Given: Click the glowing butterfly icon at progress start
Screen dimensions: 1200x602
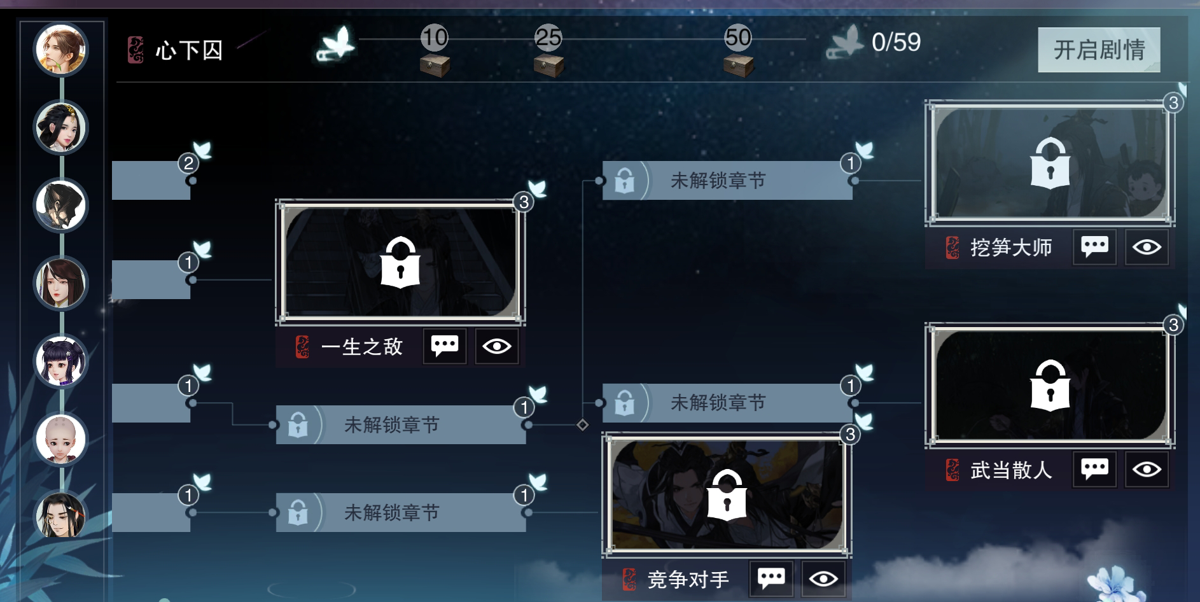Looking at the screenshot, I should pyautogui.click(x=336, y=43).
